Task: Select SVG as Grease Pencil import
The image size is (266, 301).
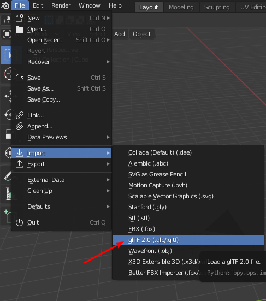Action: point(188,174)
